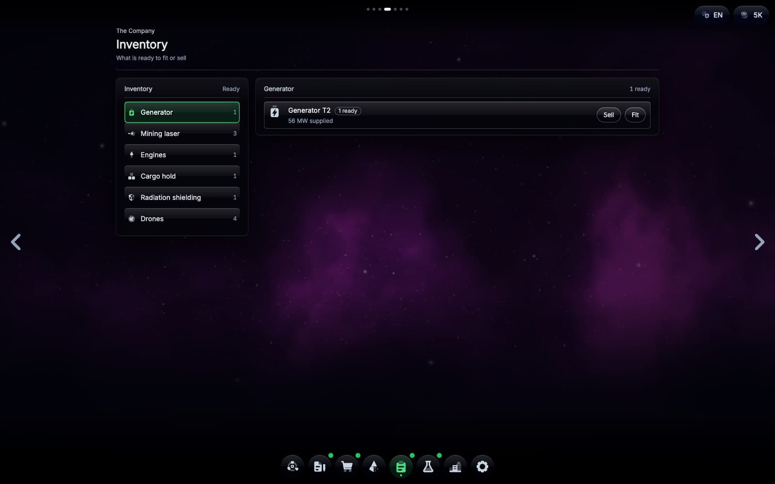
Task: Click the "56 MW supplied" text
Action: (310, 121)
